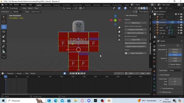The image size is (184, 103).
Task: Select the Cursor tool in the viewport toolbar
Action: pyautogui.click(x=4, y=22)
